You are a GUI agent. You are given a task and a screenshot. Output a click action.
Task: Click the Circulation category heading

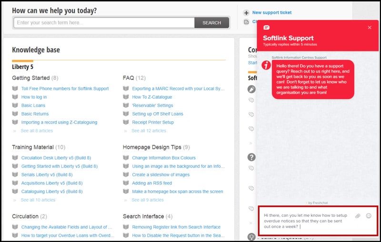point(25,216)
